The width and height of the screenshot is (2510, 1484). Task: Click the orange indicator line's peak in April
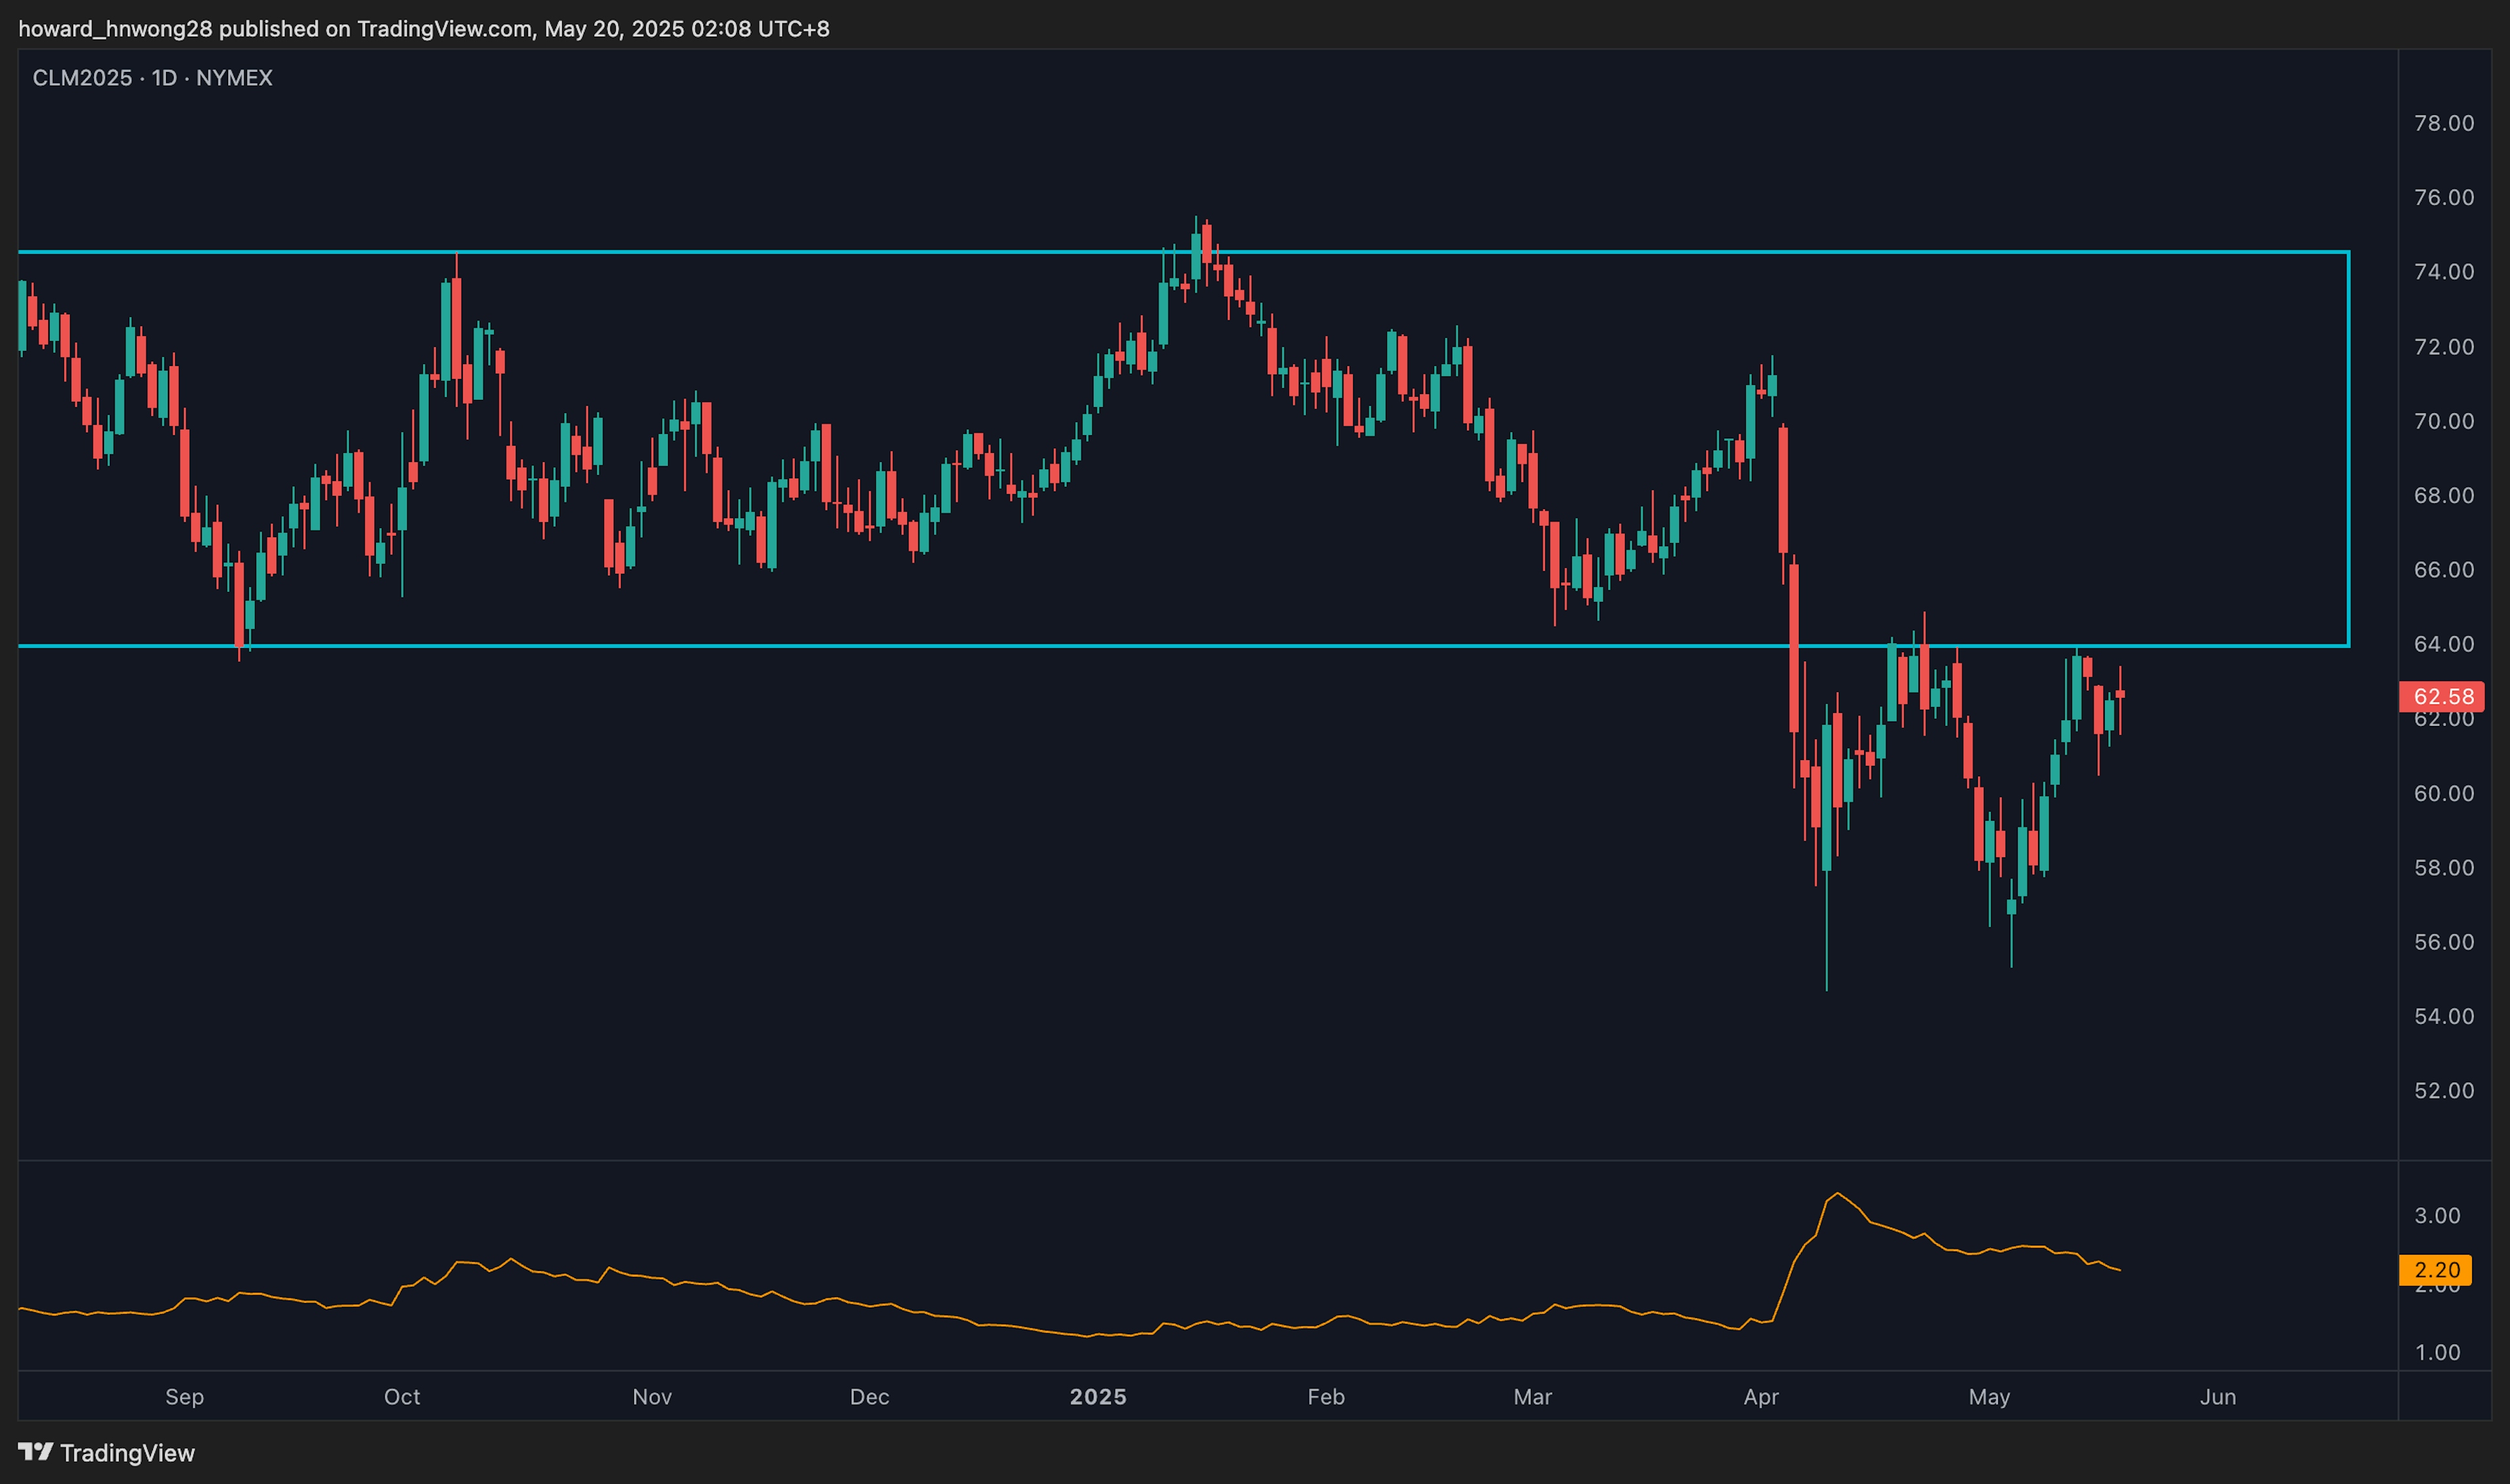pyautogui.click(x=1838, y=1194)
